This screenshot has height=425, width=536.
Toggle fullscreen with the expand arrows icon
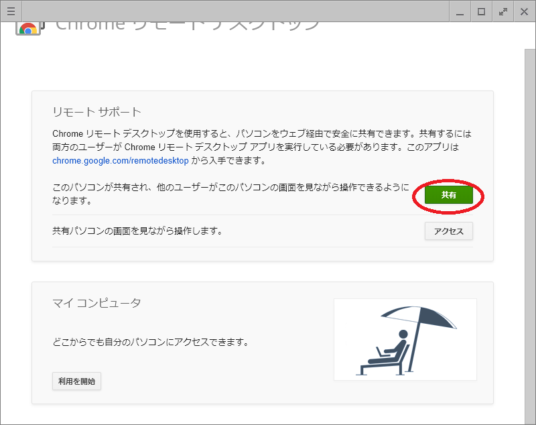(503, 11)
